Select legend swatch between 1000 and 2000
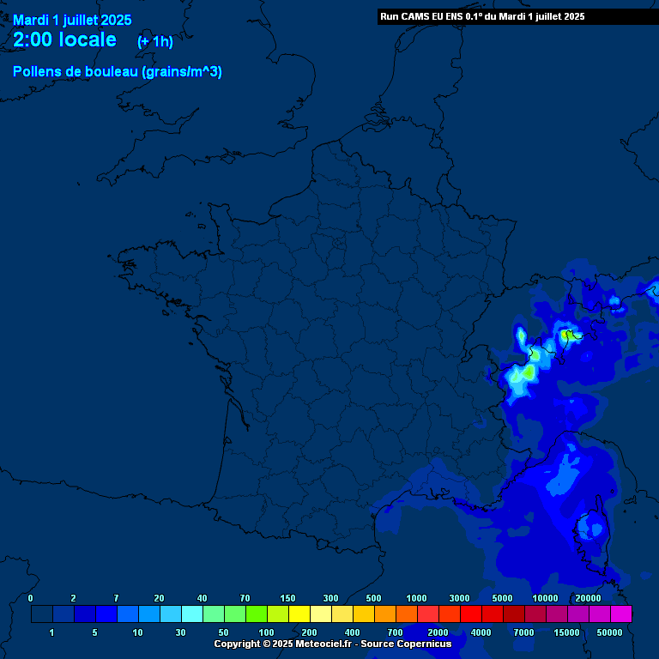 [x=428, y=614]
